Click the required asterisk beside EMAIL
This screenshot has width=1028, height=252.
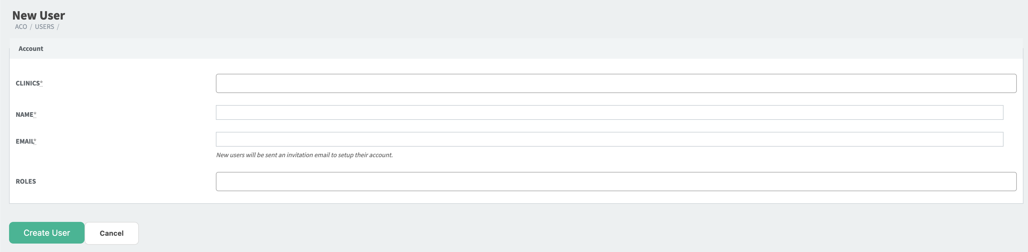35,141
